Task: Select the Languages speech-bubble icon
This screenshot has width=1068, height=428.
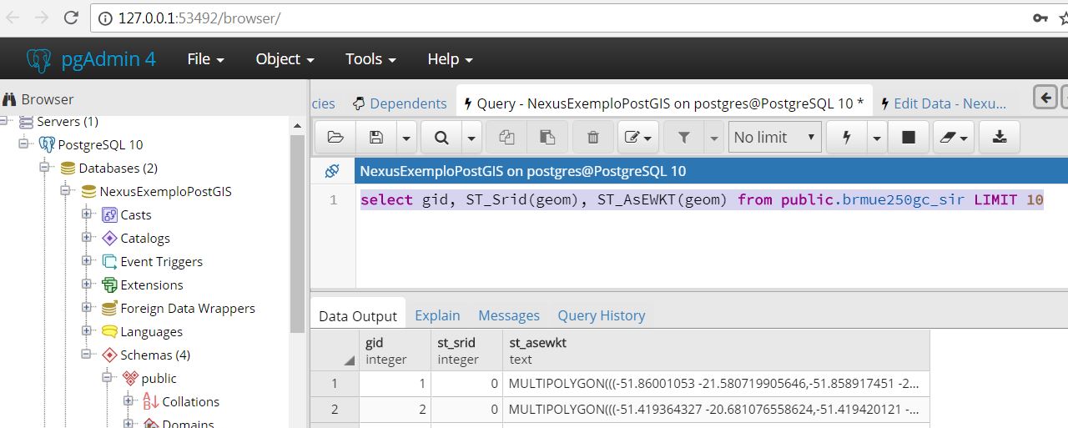Action: [109, 331]
